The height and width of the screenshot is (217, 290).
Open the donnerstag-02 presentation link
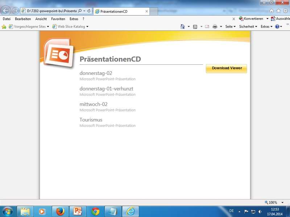click(96, 73)
